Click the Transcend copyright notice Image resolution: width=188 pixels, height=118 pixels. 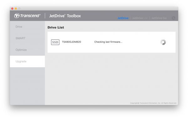point(153,103)
